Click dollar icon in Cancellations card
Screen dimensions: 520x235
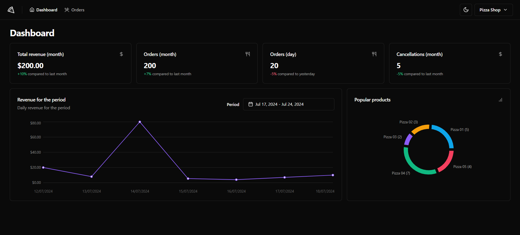click(x=500, y=54)
